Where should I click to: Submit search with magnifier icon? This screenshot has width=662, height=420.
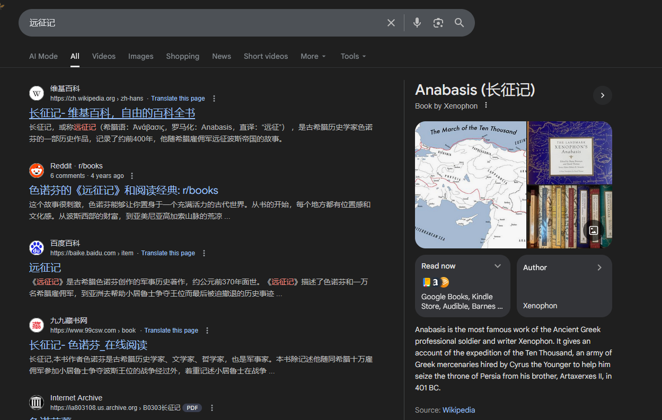(x=460, y=23)
